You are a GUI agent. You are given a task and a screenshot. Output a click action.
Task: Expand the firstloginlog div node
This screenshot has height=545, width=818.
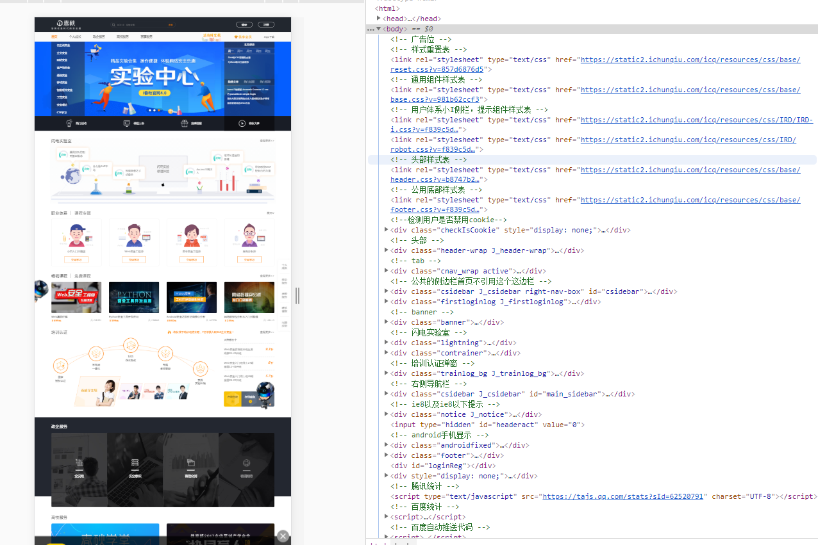coord(386,302)
